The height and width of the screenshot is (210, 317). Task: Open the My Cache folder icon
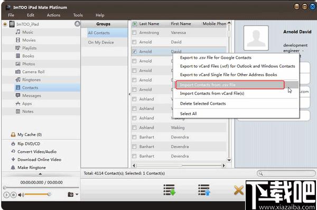point(13,135)
